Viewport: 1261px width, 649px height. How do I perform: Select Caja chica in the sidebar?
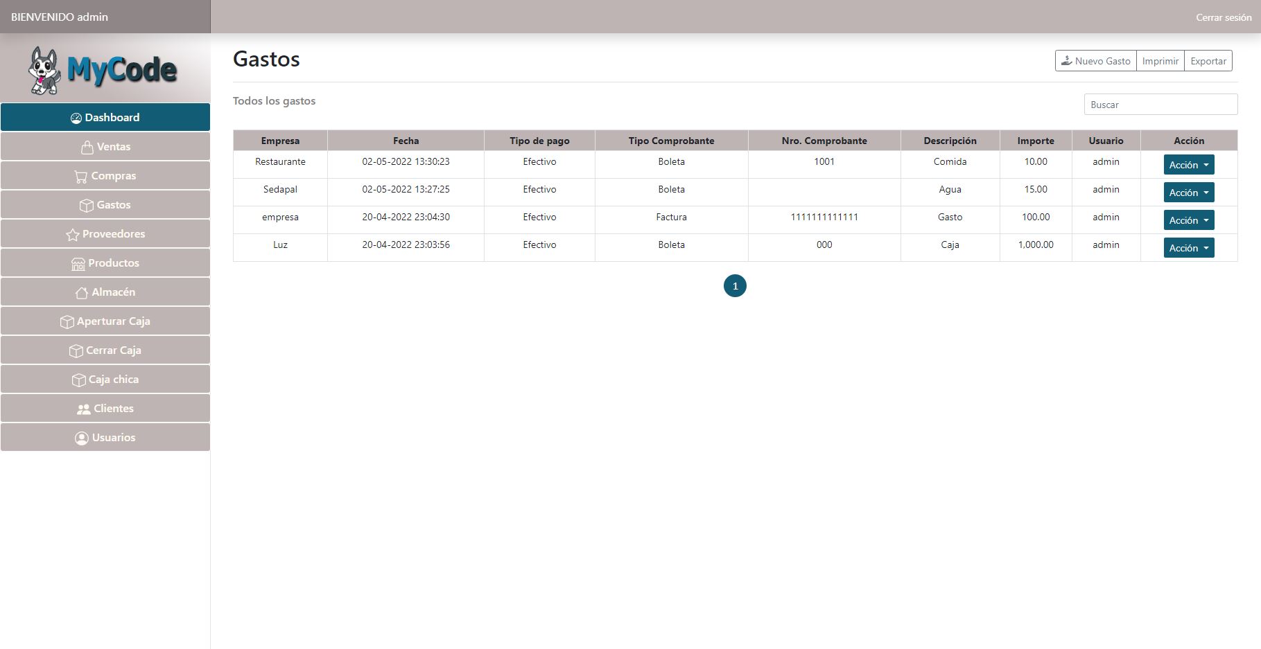click(x=105, y=380)
